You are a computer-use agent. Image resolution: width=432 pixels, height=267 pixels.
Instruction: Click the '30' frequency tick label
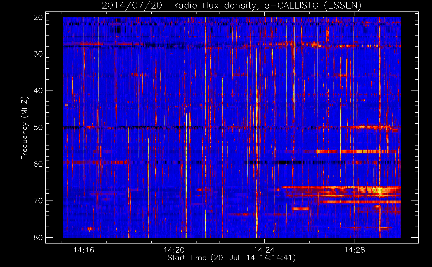tap(38, 54)
